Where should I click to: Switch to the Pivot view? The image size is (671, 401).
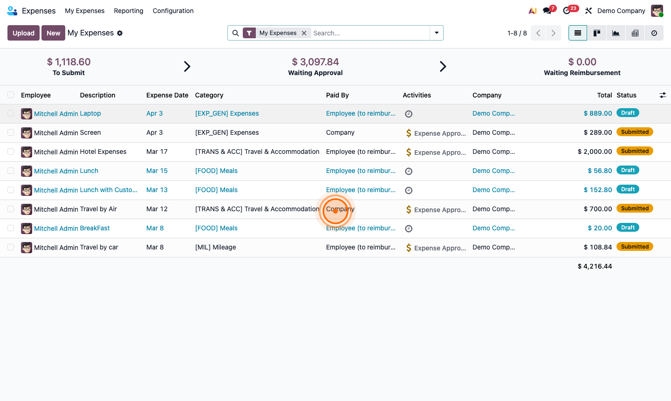(x=635, y=33)
